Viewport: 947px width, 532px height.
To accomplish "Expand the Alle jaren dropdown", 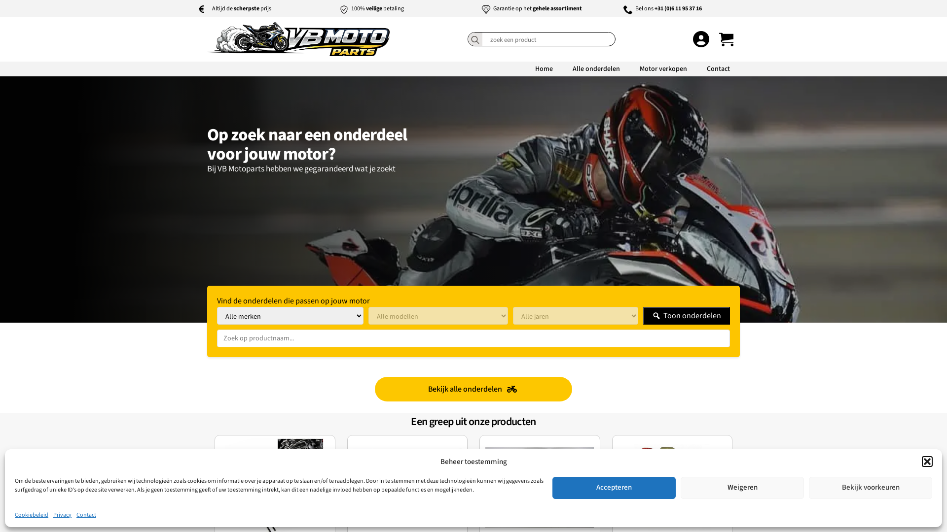I will point(576,316).
